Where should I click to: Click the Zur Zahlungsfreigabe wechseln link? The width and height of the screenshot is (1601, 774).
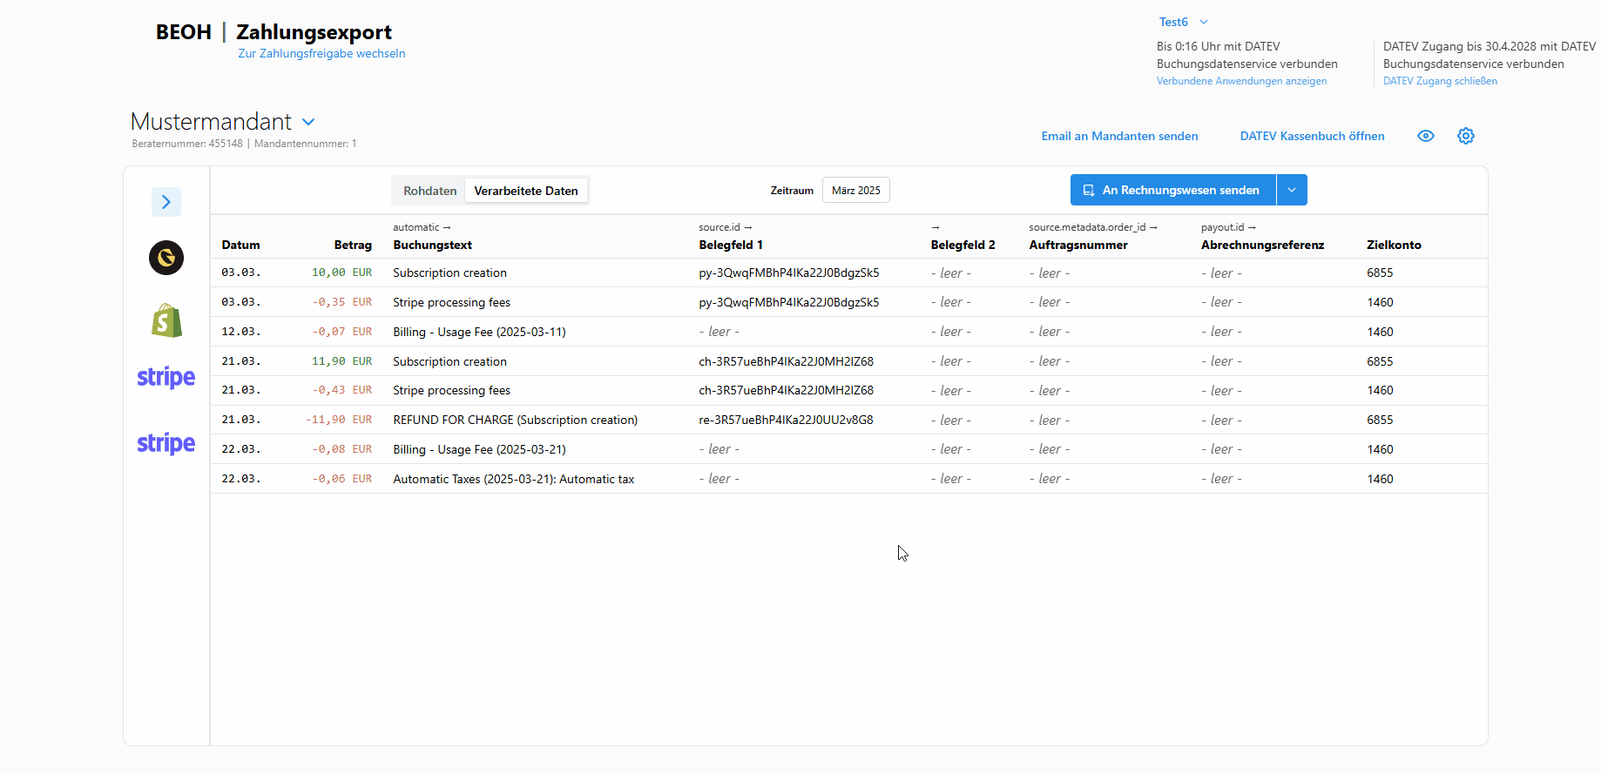[321, 53]
